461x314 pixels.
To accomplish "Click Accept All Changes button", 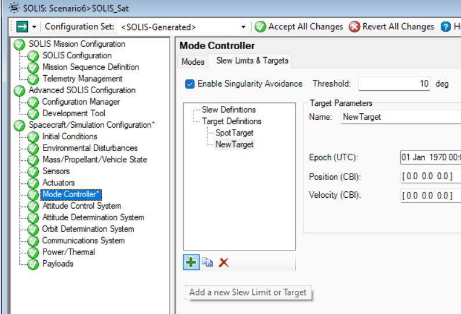I will click(x=299, y=27).
